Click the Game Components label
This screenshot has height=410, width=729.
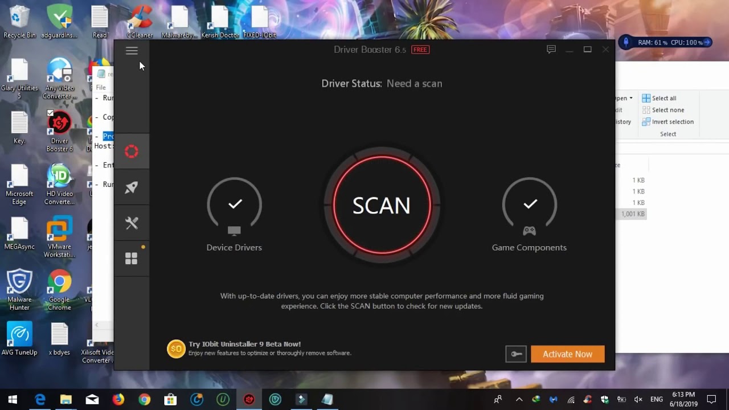[x=529, y=248]
